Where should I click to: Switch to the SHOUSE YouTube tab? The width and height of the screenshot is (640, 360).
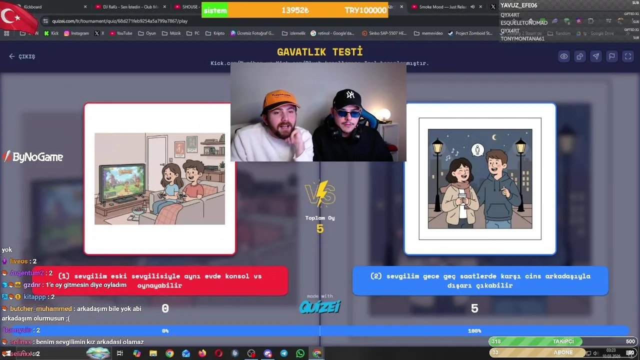pos(187,7)
